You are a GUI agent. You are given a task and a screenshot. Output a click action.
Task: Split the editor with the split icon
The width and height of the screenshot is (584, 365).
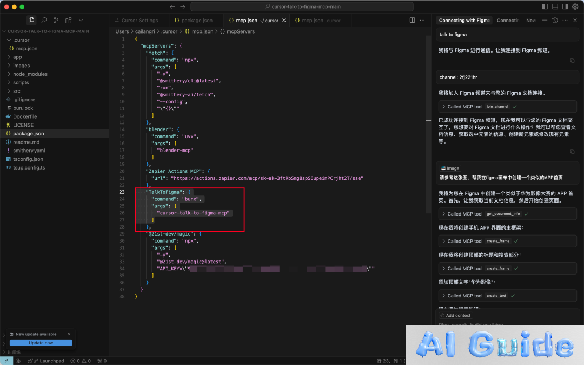(x=412, y=20)
